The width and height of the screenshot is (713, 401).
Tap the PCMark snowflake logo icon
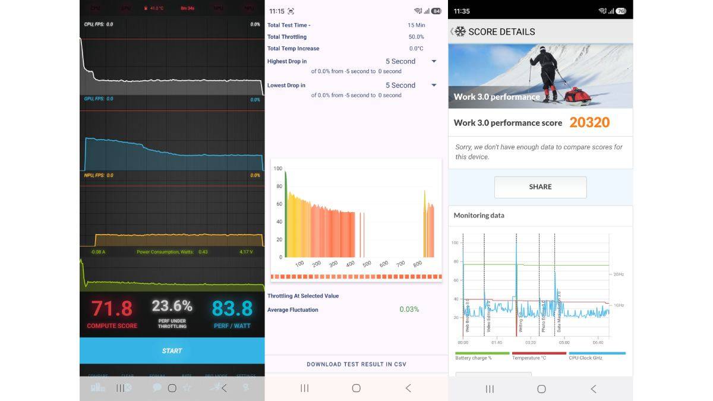coord(460,31)
